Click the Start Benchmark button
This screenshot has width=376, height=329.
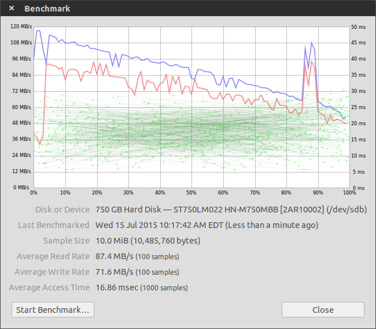(x=53, y=309)
